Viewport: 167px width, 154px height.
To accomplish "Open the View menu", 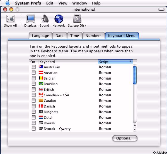I will 63,3.
